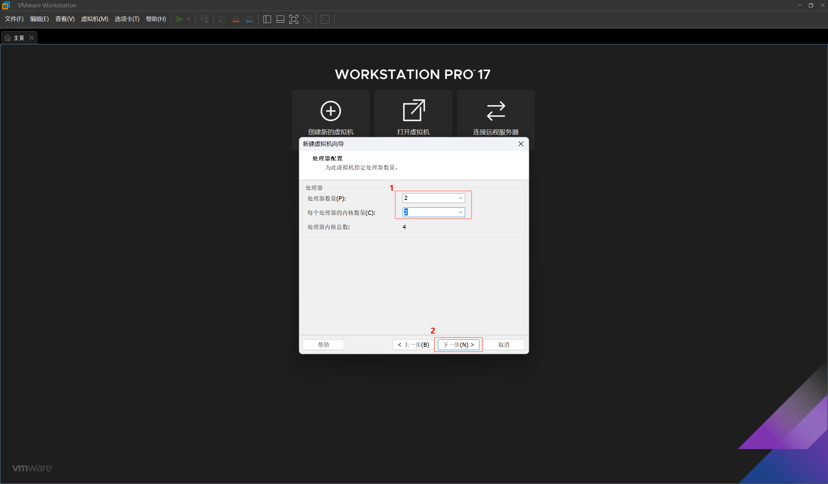828x484 pixels.
Task: Open the 虚拟机(M) menu
Action: 95,19
